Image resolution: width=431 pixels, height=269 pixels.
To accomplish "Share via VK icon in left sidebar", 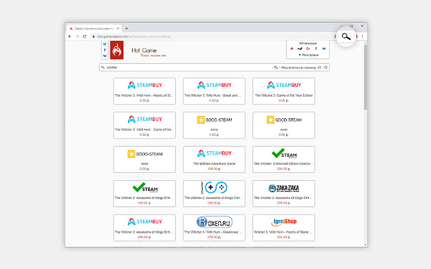I will [x=105, y=56].
